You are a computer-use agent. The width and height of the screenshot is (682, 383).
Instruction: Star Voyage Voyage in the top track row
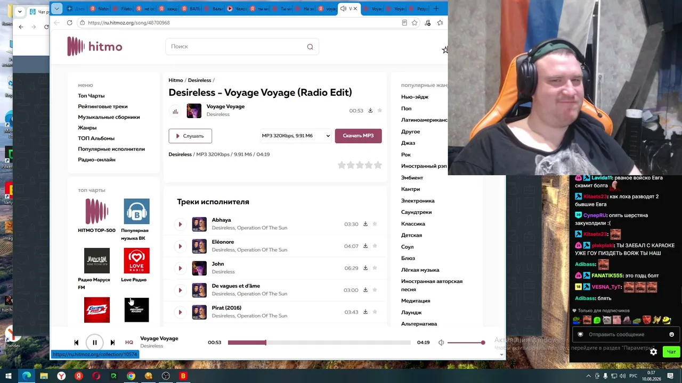tap(380, 111)
